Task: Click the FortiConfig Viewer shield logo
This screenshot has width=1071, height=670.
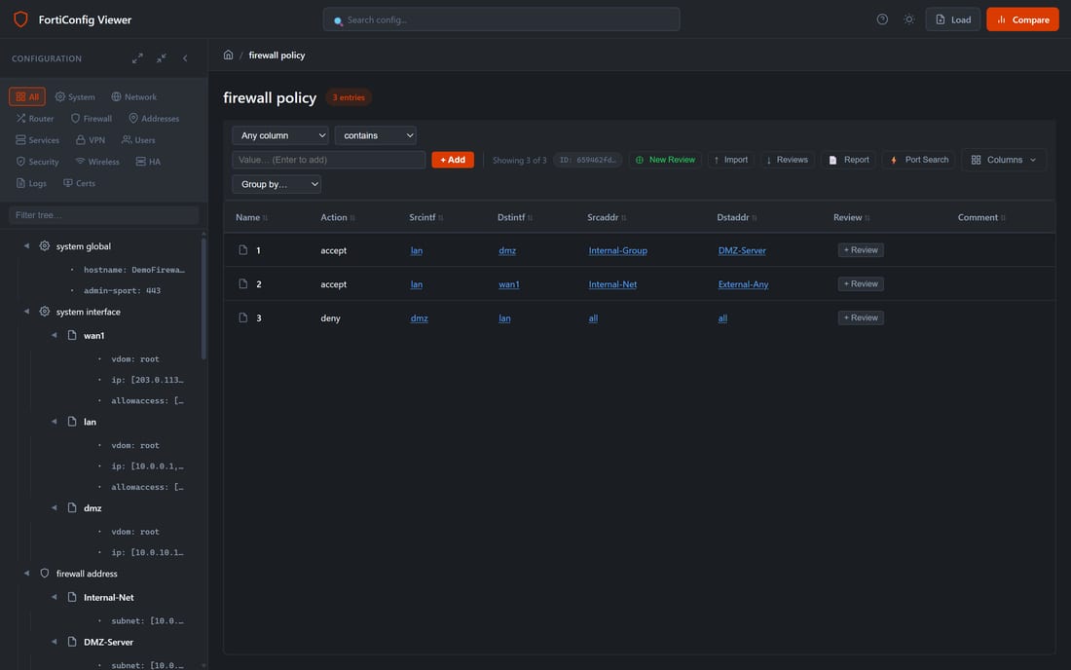Action: (x=20, y=19)
